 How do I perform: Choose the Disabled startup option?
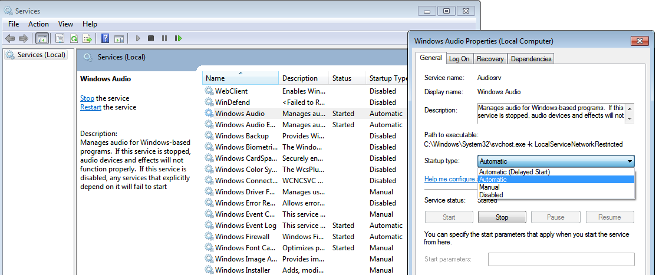tap(556, 195)
